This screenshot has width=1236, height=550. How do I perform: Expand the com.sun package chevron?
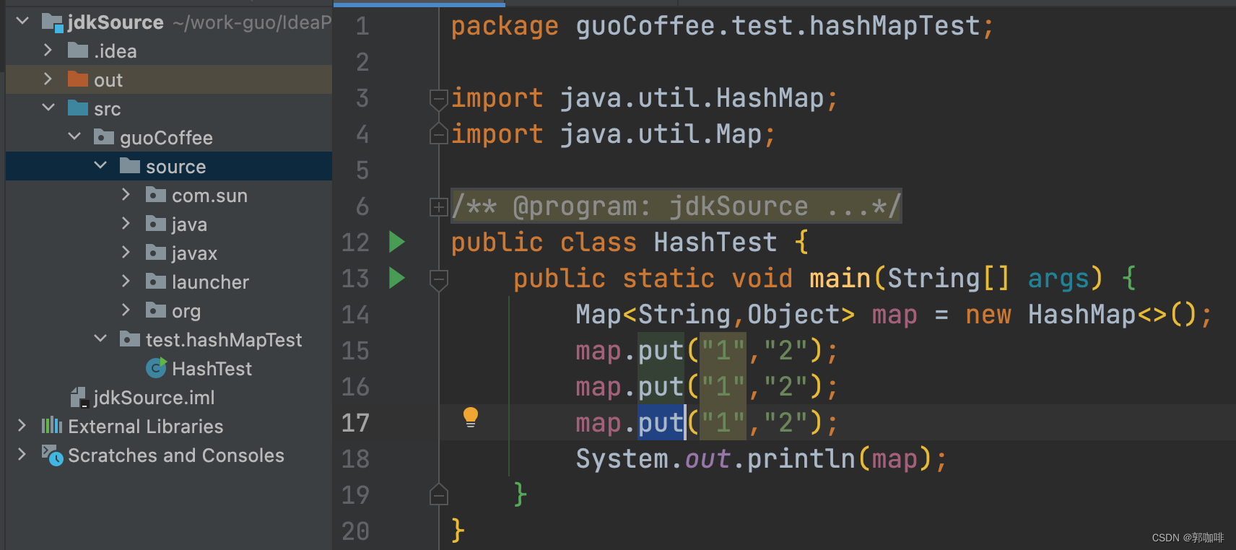[126, 194]
